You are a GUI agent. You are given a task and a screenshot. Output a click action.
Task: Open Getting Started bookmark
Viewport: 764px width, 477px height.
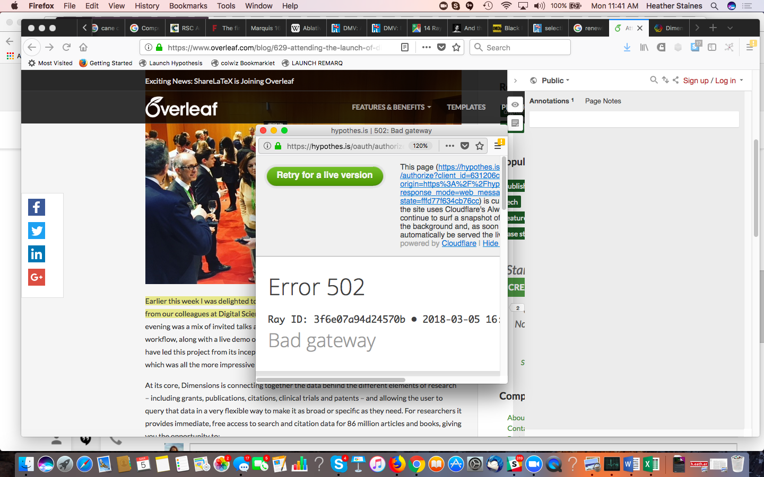pyautogui.click(x=106, y=63)
